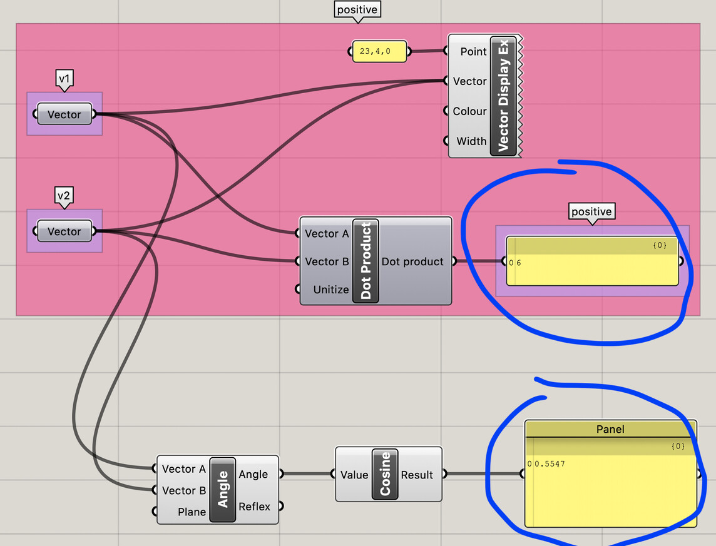The width and height of the screenshot is (716, 546).
Task: Click the Plane input on Angle component
Action: 192,512
